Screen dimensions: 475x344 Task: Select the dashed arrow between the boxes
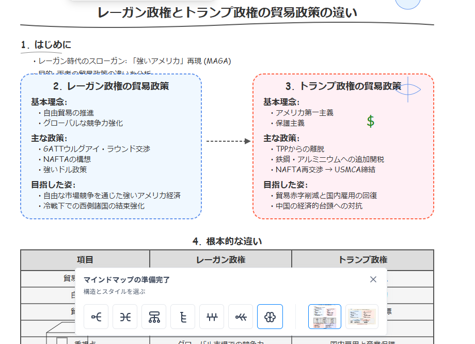[228, 141]
